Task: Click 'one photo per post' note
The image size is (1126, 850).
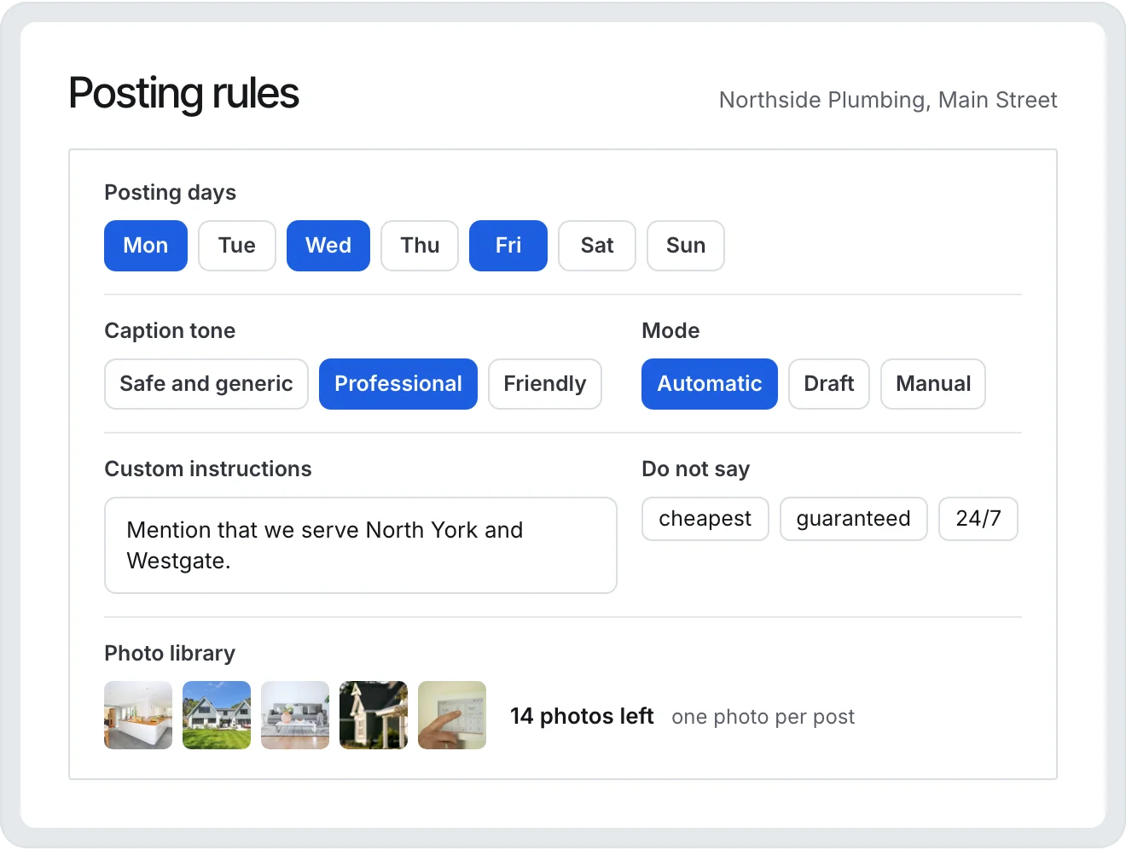Action: point(763,717)
